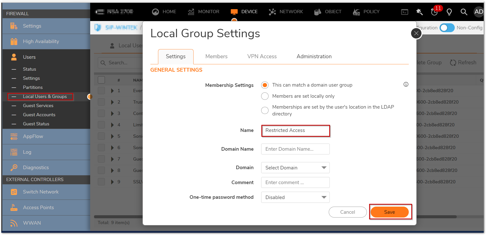Expand group row 9
486x235 pixels.
click(112, 182)
